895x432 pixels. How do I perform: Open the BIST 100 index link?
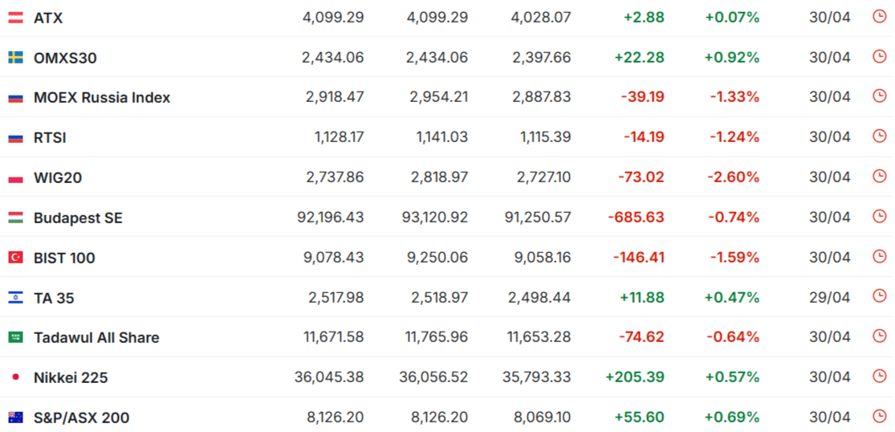pyautogui.click(x=64, y=258)
